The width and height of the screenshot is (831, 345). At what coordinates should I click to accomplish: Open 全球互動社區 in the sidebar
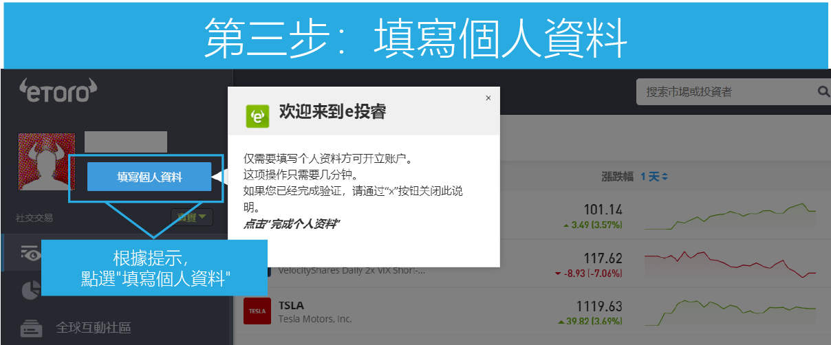tap(93, 327)
